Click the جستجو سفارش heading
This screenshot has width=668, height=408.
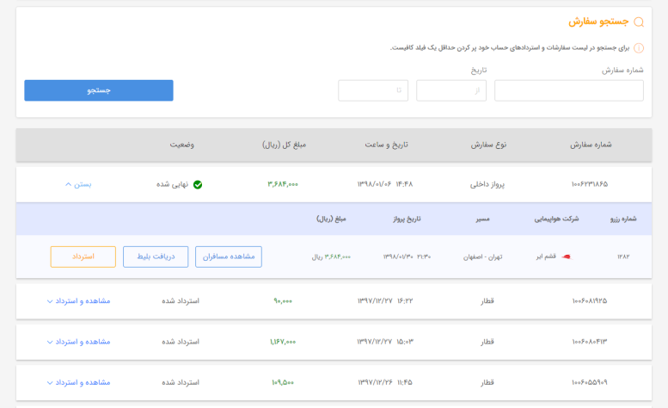(x=598, y=22)
